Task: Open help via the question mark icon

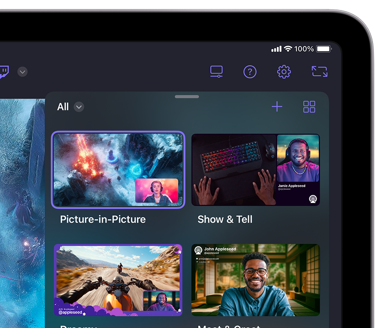Action: (250, 72)
